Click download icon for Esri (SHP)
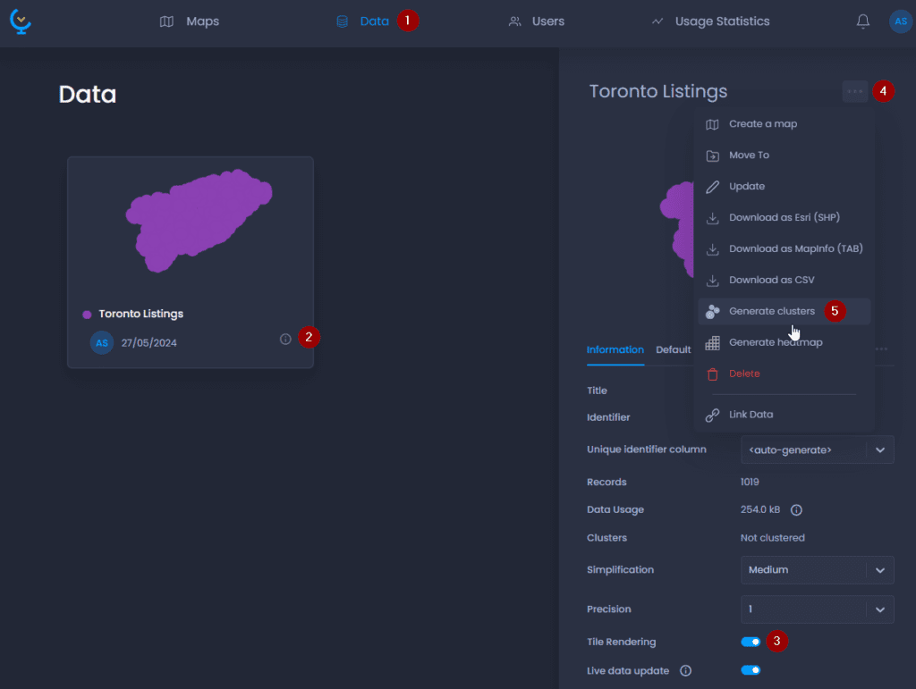Image resolution: width=916 pixels, height=689 pixels. point(712,218)
